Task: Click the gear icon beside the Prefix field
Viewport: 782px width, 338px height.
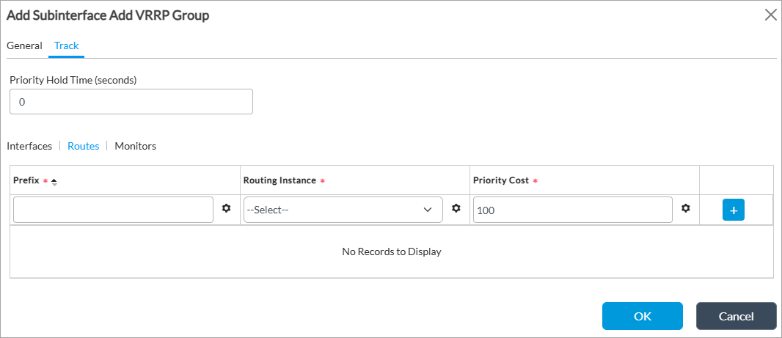Action: pos(226,209)
